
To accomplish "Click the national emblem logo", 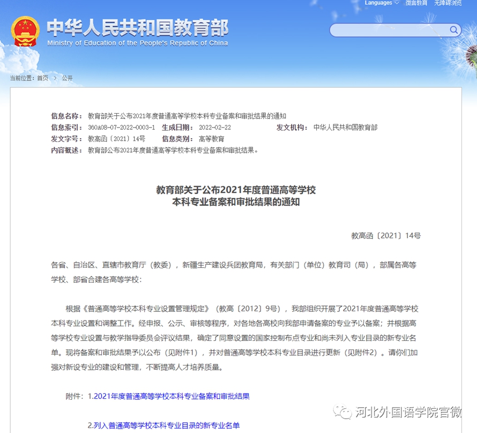I will [25, 31].
